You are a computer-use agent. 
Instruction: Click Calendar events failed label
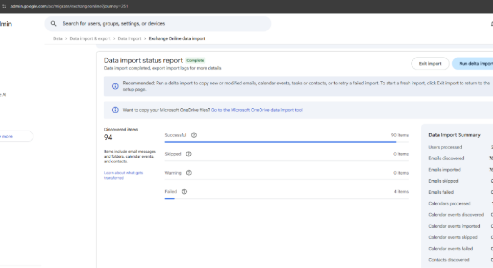coord(450,248)
